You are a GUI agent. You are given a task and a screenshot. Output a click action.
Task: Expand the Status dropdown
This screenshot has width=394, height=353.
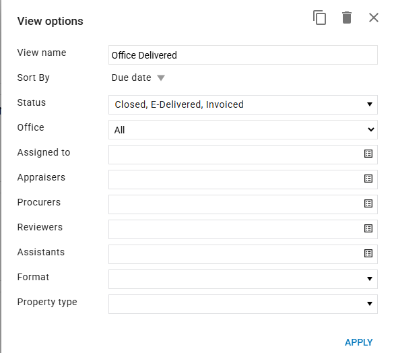(243, 104)
